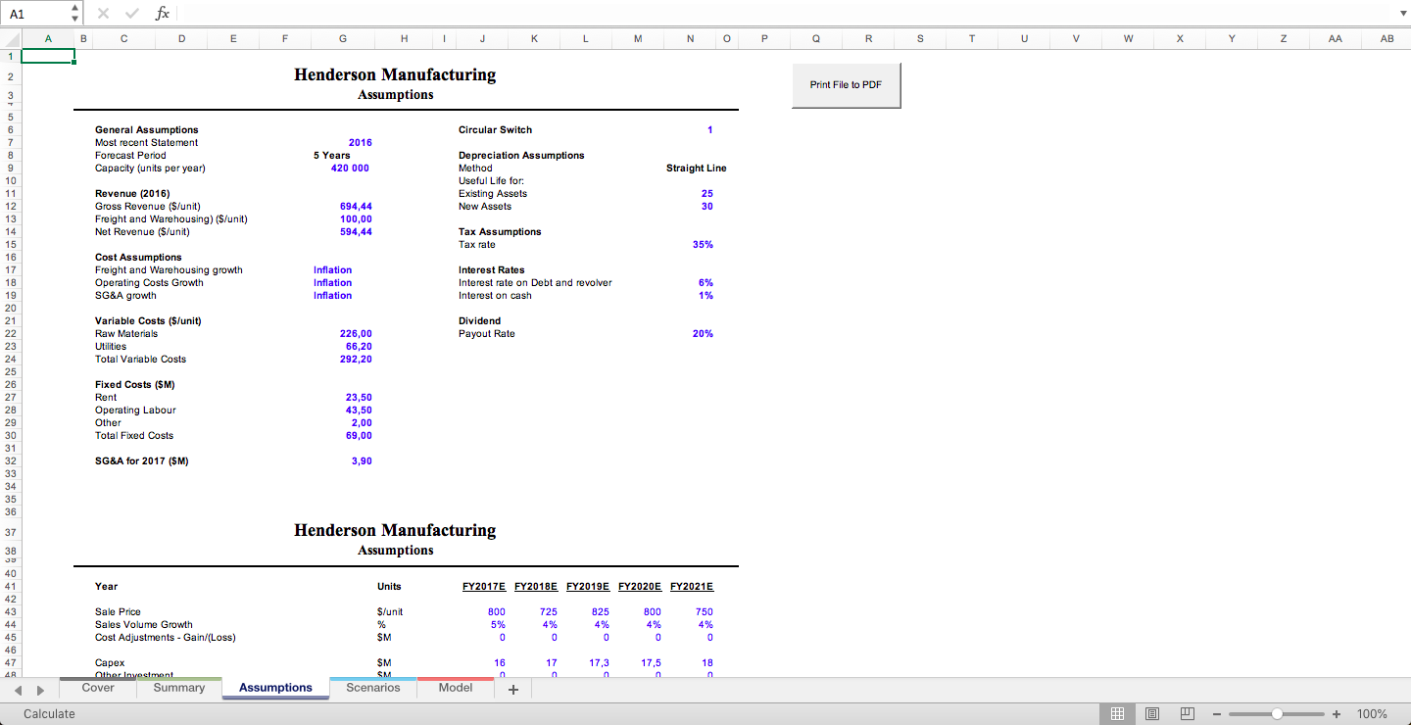Select the Existing Assets useful life 25
The image size is (1411, 725).
tap(707, 194)
